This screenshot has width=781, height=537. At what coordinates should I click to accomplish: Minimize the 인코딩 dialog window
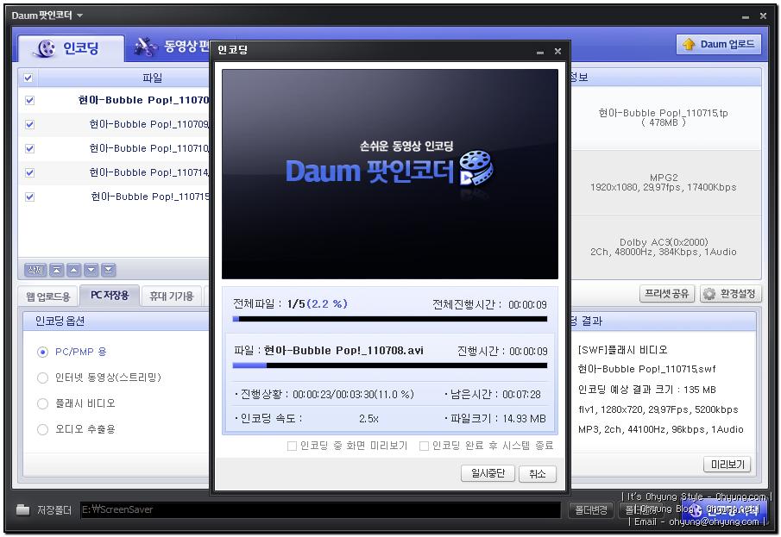click(x=540, y=51)
